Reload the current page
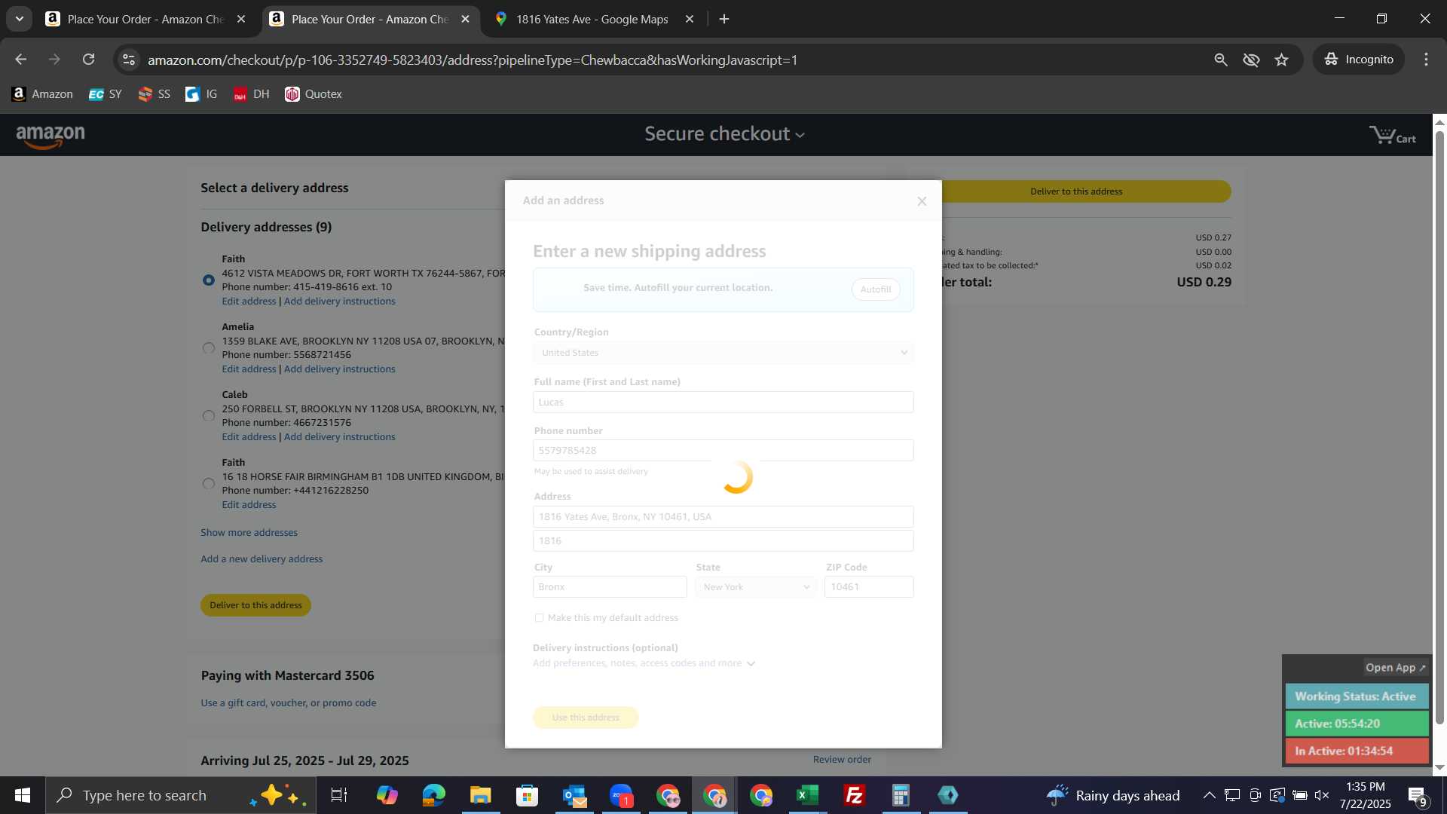1447x814 pixels. coord(89,60)
